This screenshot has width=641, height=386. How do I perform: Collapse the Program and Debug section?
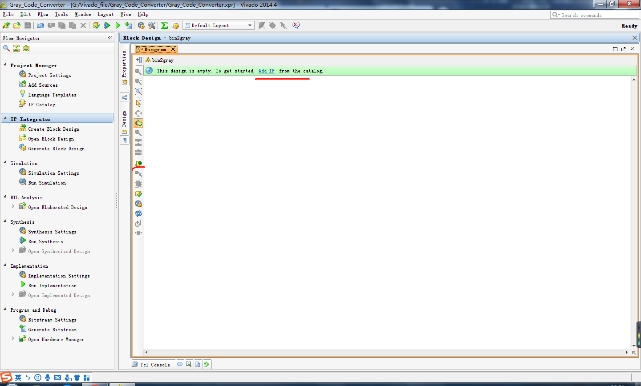click(5, 310)
